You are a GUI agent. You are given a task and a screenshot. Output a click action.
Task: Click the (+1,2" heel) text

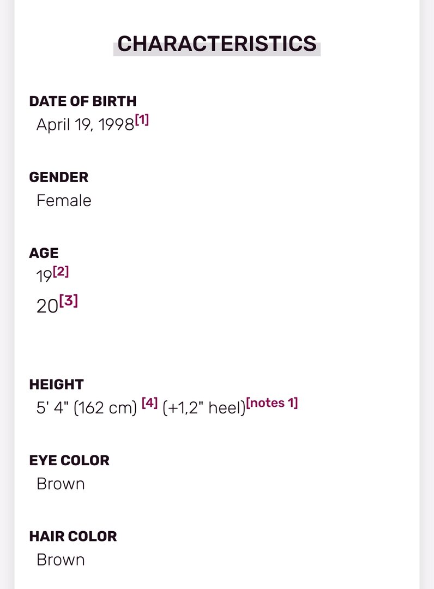click(x=204, y=408)
